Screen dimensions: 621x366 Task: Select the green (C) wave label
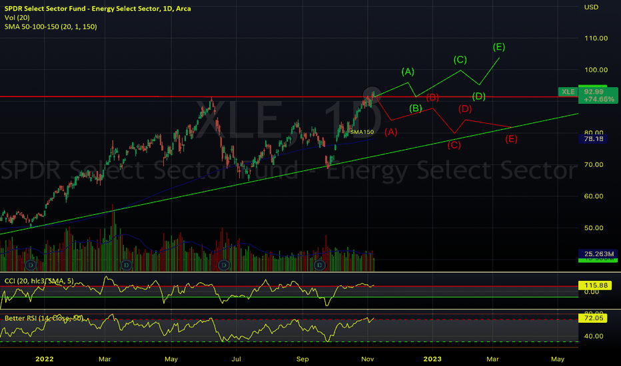pyautogui.click(x=460, y=60)
